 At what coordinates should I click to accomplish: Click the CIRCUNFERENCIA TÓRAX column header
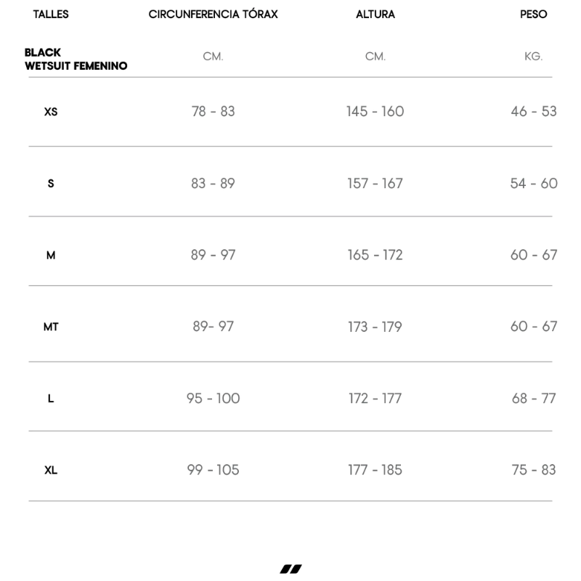[213, 15]
